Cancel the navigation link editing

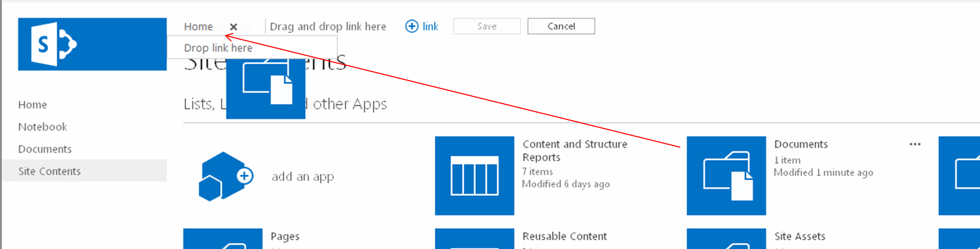[x=561, y=26]
